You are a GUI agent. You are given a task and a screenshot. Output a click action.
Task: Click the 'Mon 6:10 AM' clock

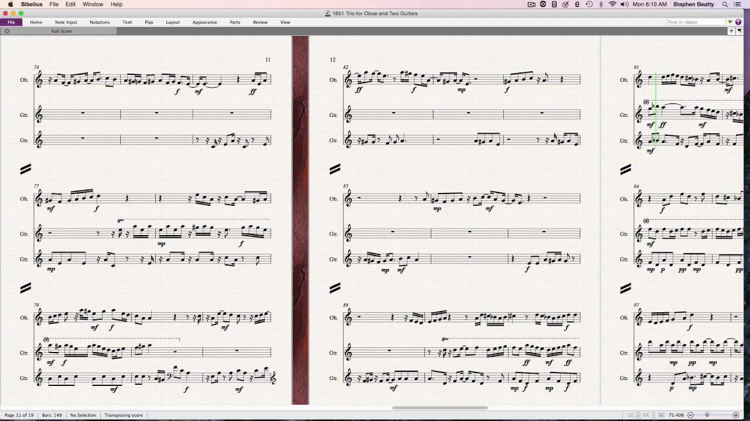[x=650, y=4]
